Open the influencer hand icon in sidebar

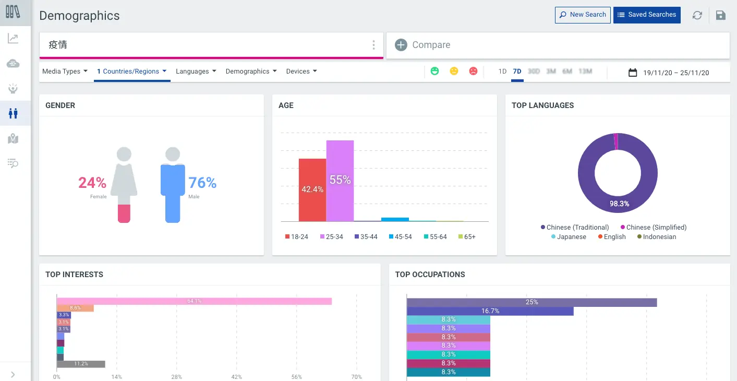tap(13, 88)
